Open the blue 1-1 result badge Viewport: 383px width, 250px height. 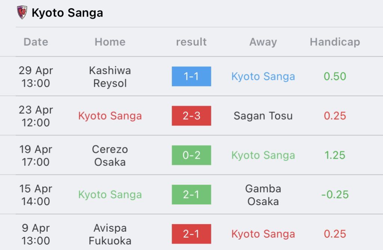191,76
